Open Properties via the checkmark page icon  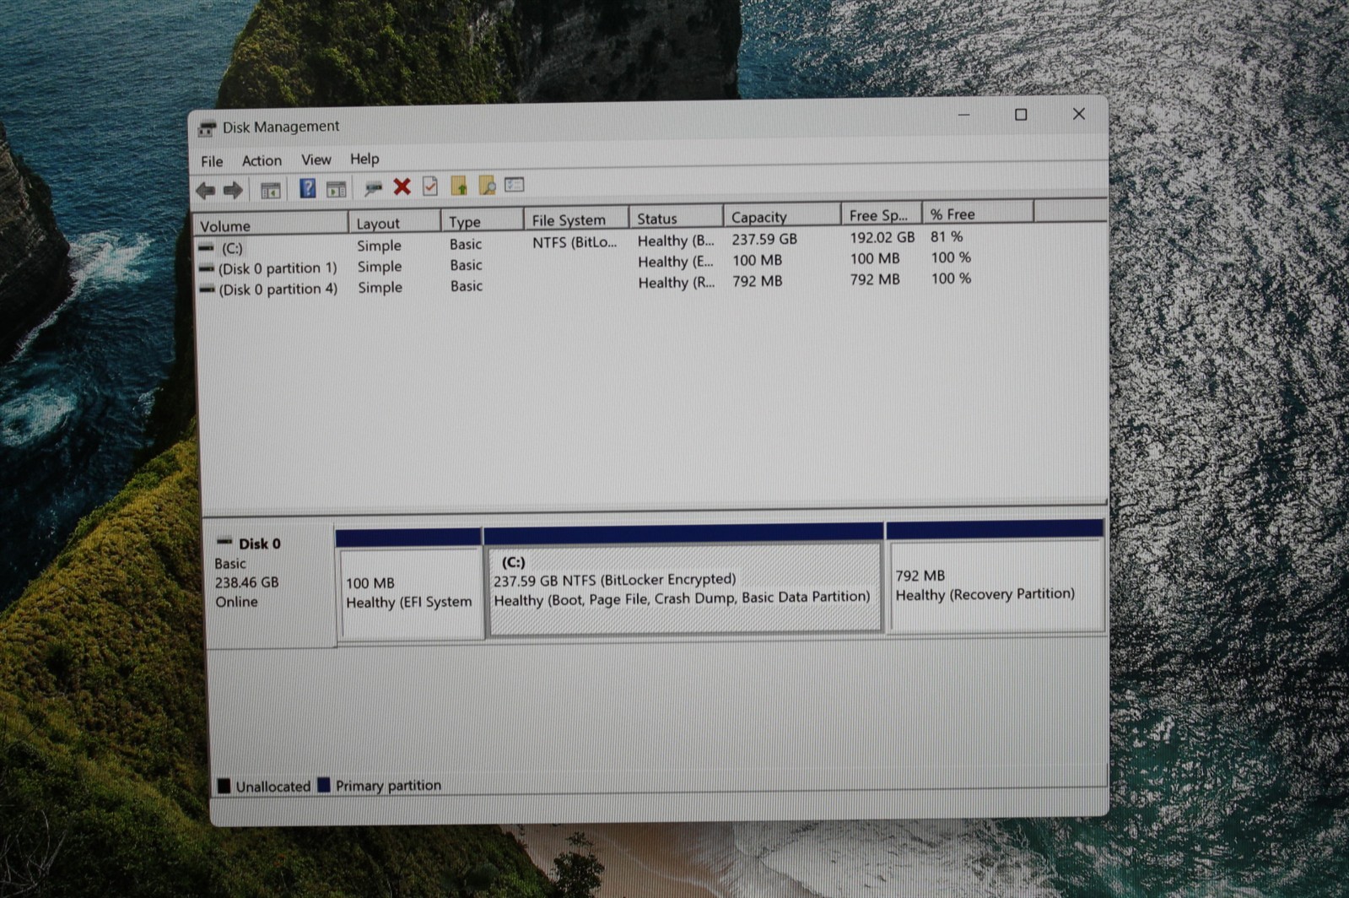(x=430, y=186)
